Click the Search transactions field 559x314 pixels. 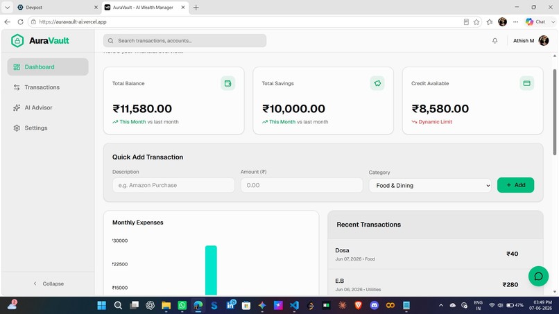[184, 41]
